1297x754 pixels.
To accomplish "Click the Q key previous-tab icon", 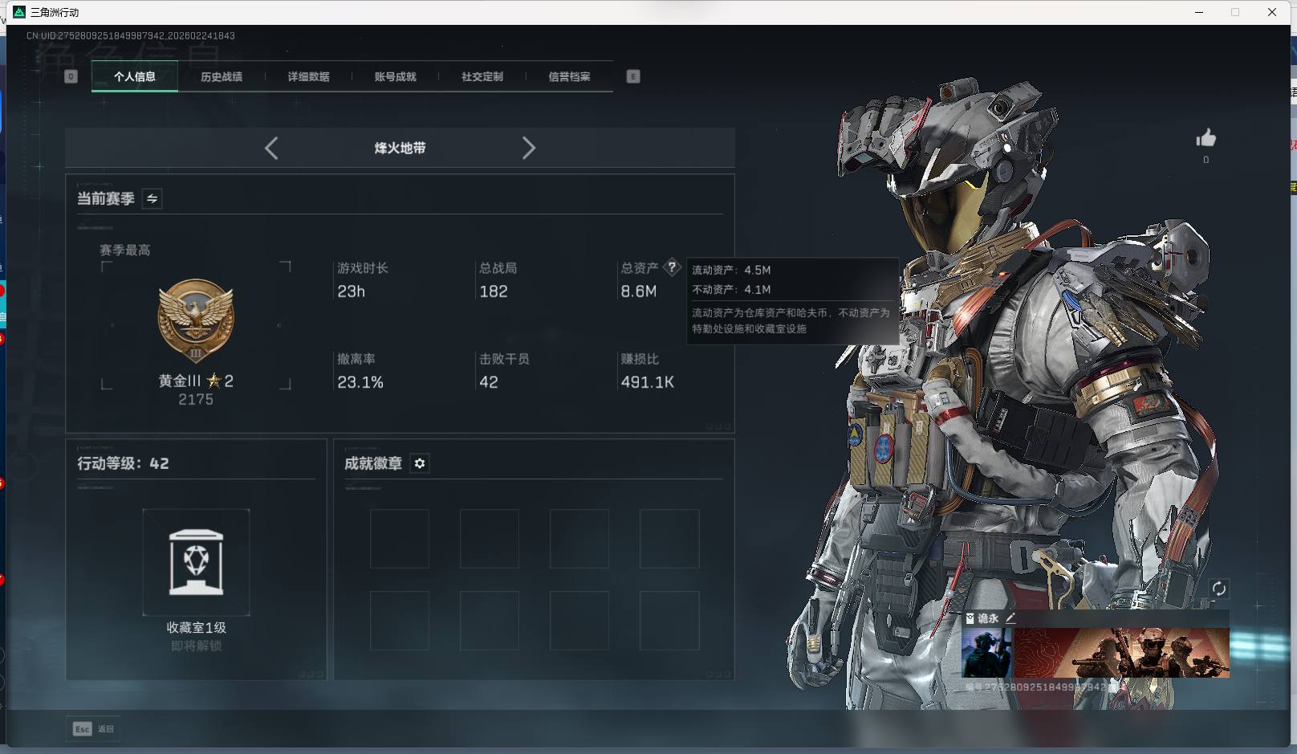I will pos(71,76).
